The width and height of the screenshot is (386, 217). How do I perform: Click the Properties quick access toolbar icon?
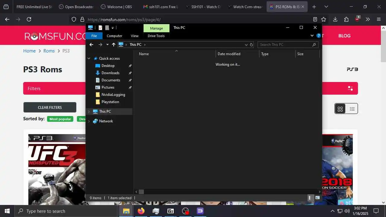(100, 28)
